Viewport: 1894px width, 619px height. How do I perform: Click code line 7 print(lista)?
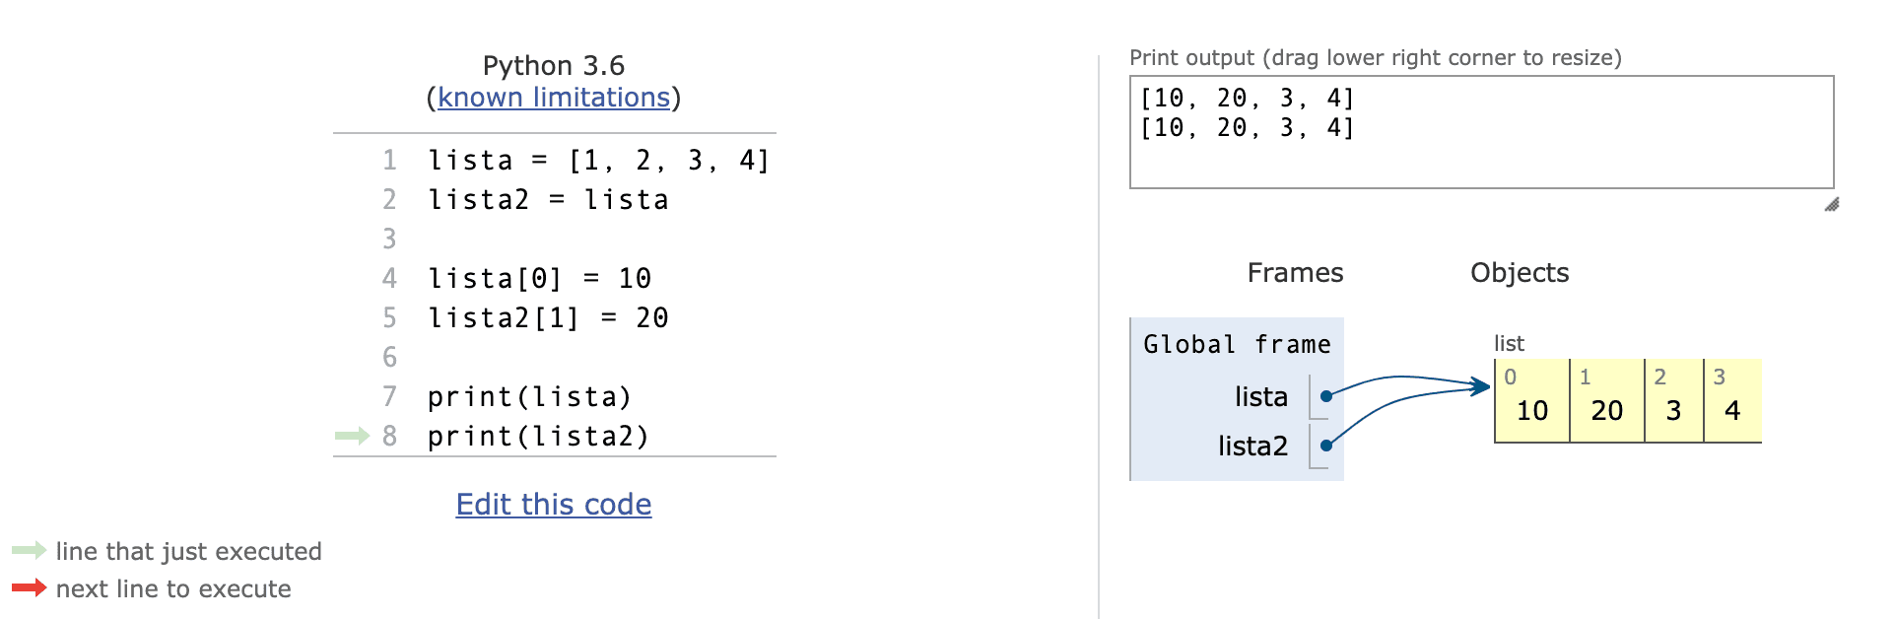point(529,397)
